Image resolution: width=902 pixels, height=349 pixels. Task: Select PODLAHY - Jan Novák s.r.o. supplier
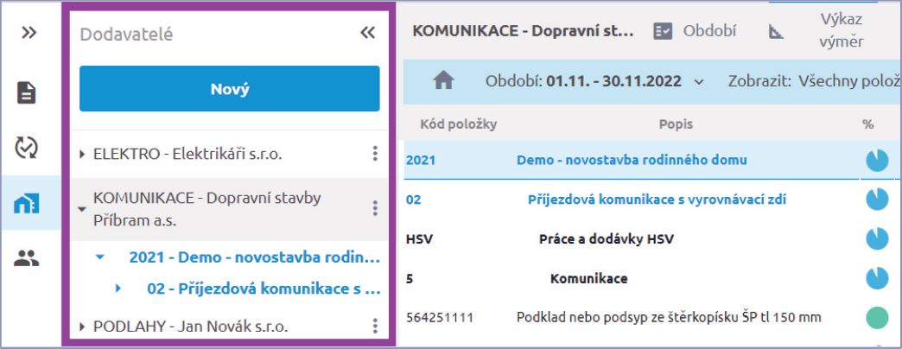click(190, 327)
